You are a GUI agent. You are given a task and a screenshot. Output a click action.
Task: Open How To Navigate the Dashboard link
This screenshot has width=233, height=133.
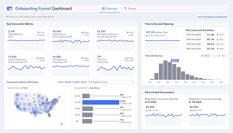212,17
